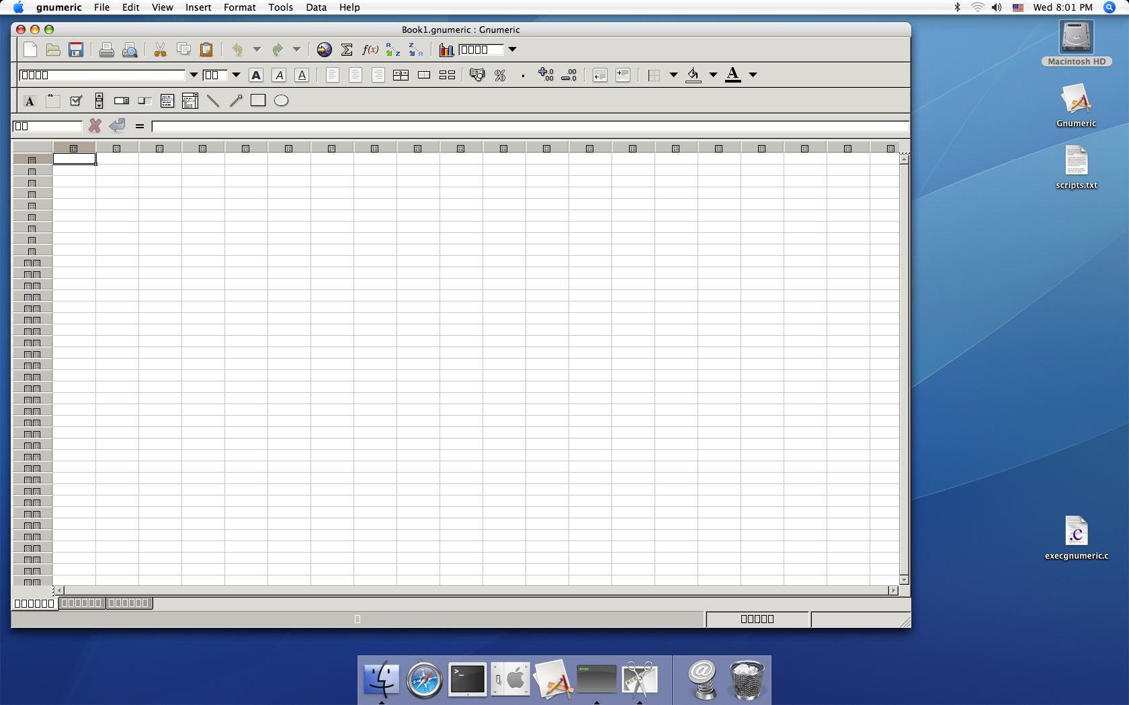Toggle center text alignment
The width and height of the screenshot is (1129, 705).
tap(356, 75)
